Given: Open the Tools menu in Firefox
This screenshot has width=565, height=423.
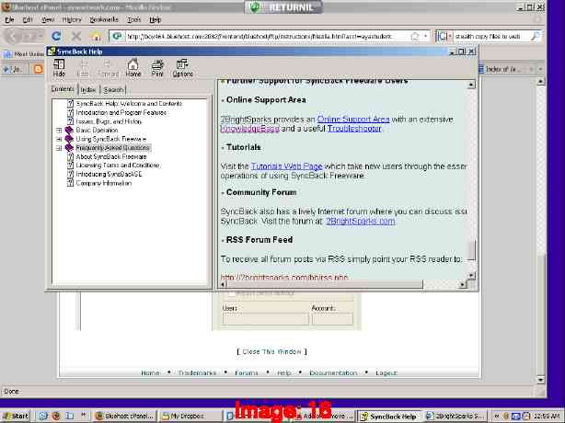Looking at the screenshot, I should pyautogui.click(x=134, y=20).
